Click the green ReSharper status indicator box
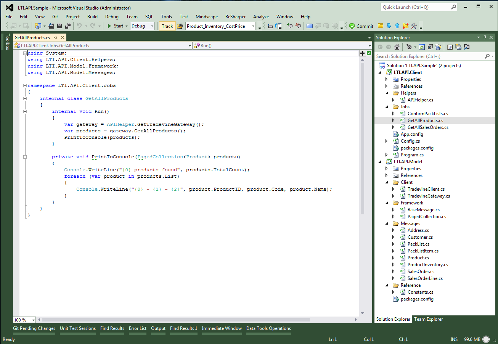The height and width of the screenshot is (344, 498). pyautogui.click(x=369, y=53)
